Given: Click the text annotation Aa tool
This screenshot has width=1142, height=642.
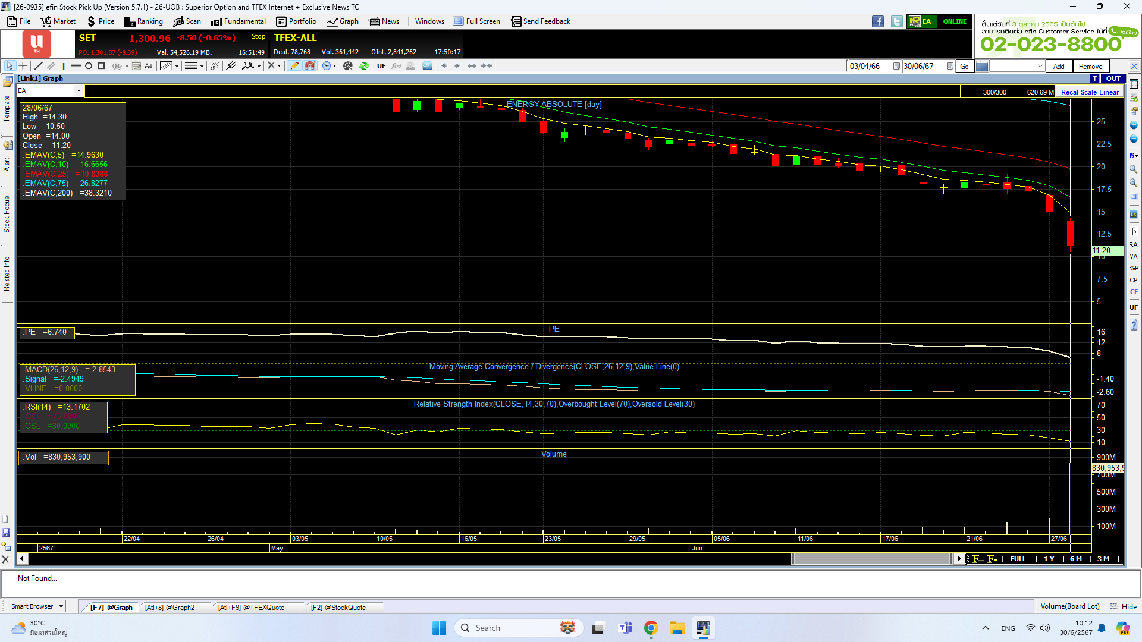Looking at the screenshot, I should pyautogui.click(x=149, y=66).
